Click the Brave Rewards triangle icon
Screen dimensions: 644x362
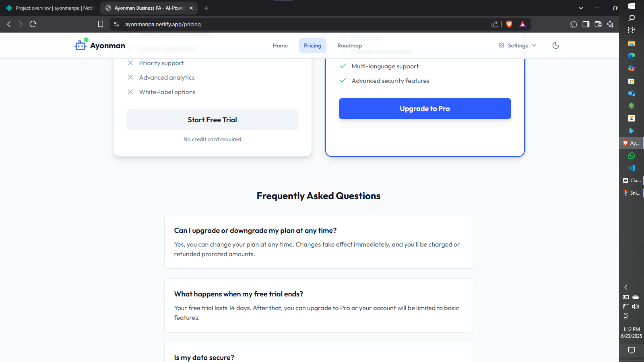pos(522,24)
